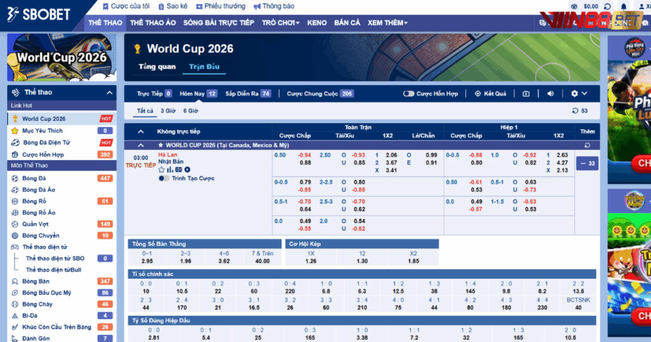Refresh the $0.00 account balance
The image size is (651, 342).
click(x=607, y=6)
